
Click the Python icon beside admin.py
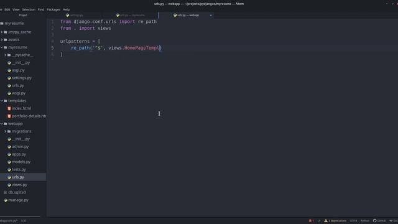(9, 147)
